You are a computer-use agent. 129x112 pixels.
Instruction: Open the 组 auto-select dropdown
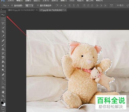[29, 6]
